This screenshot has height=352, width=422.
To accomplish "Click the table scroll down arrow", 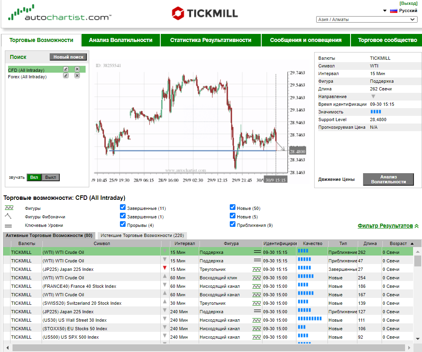I will tap(418, 339).
